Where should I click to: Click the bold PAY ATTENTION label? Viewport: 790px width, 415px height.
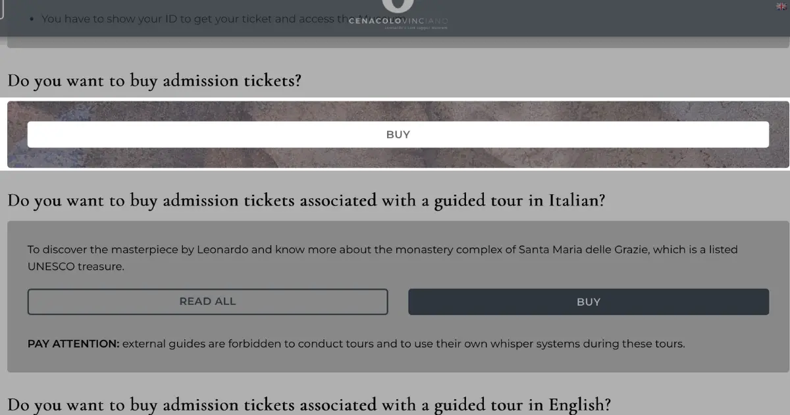pos(74,344)
